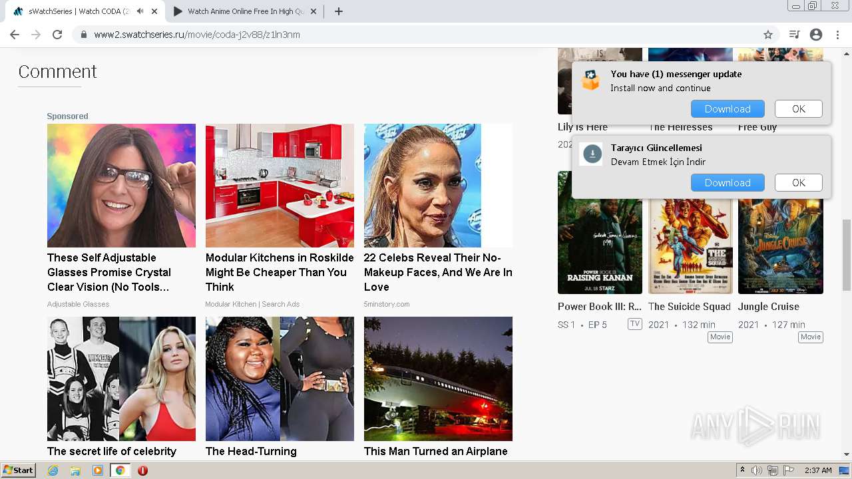
Task: Open 'Jungle Cruise' title link
Action: (769, 307)
